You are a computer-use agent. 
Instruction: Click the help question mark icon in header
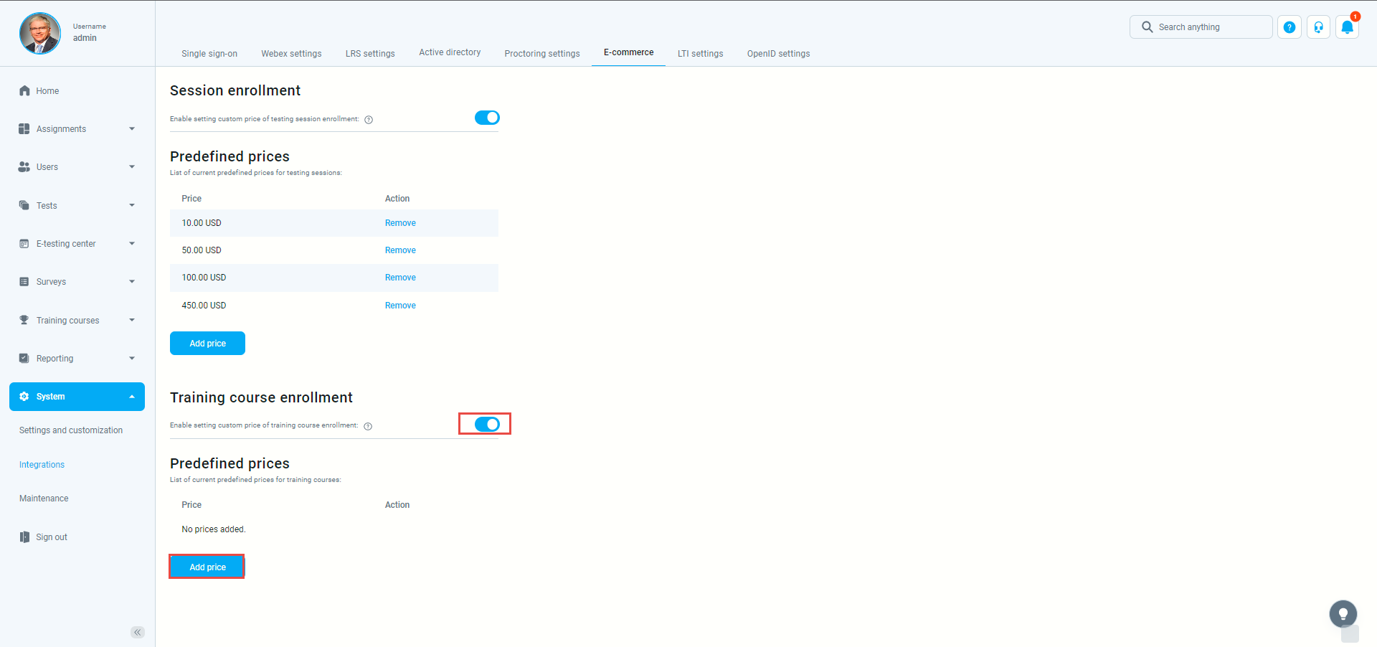coord(1289,27)
